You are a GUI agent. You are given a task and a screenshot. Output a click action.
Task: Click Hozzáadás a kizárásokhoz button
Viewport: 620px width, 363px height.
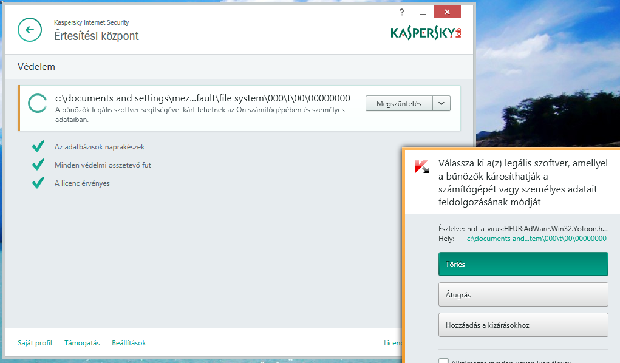(x=523, y=325)
